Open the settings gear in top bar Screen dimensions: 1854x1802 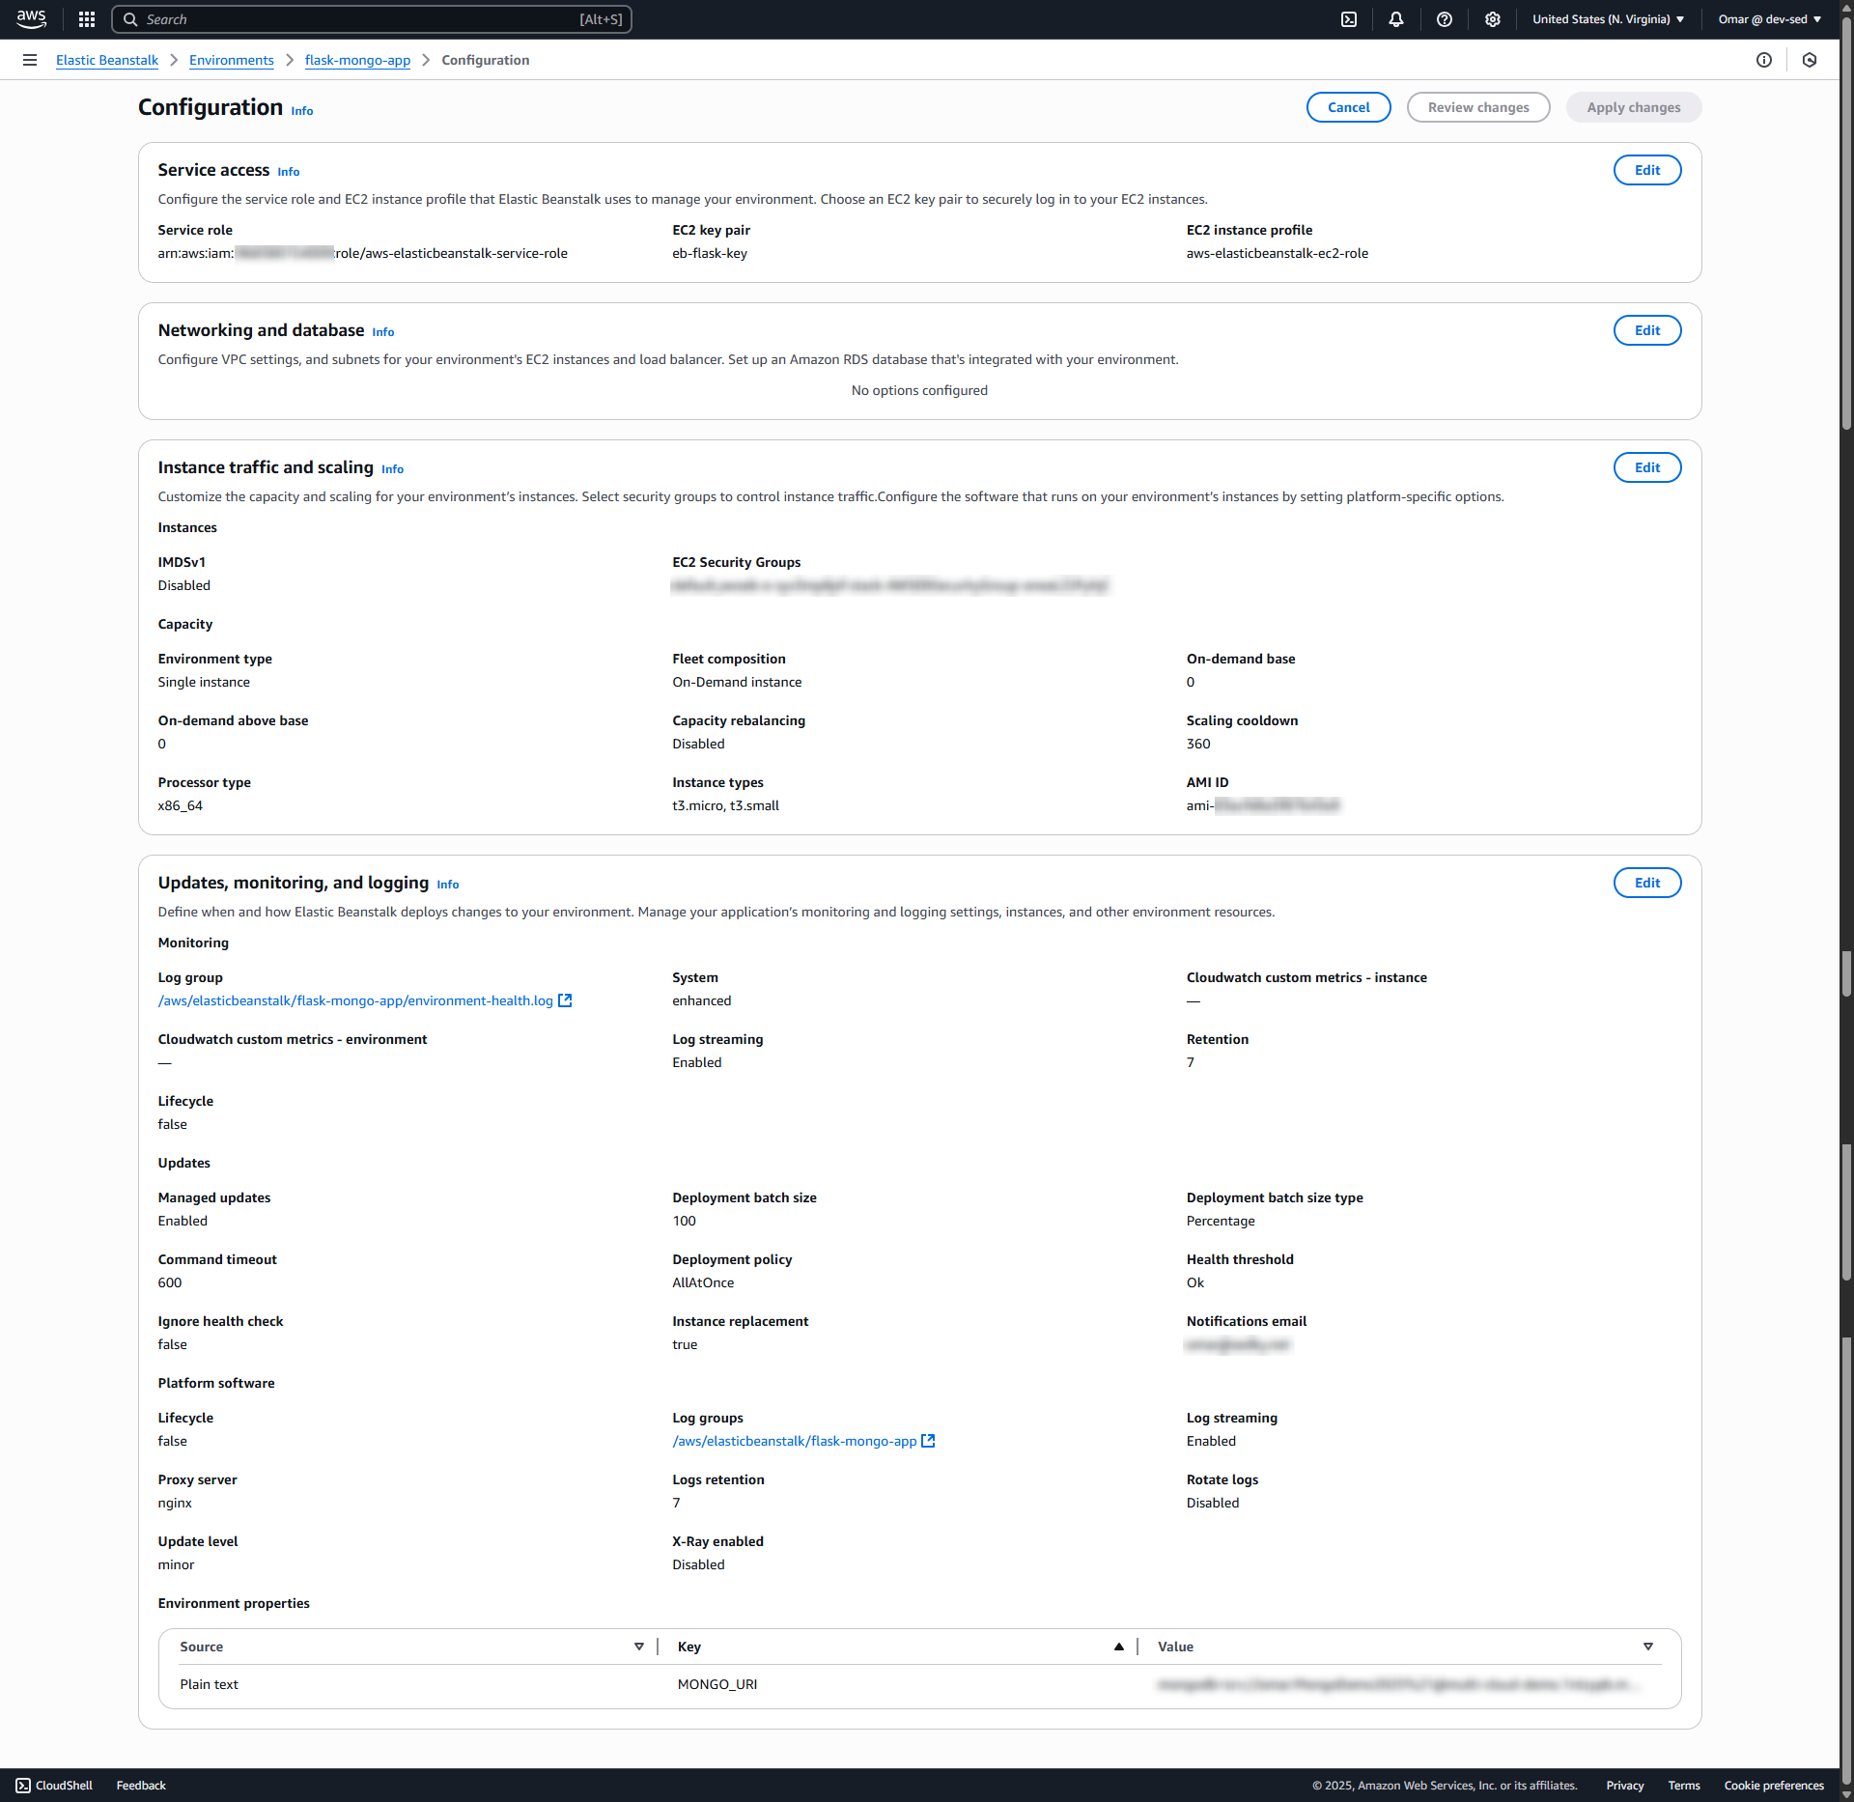[1493, 19]
